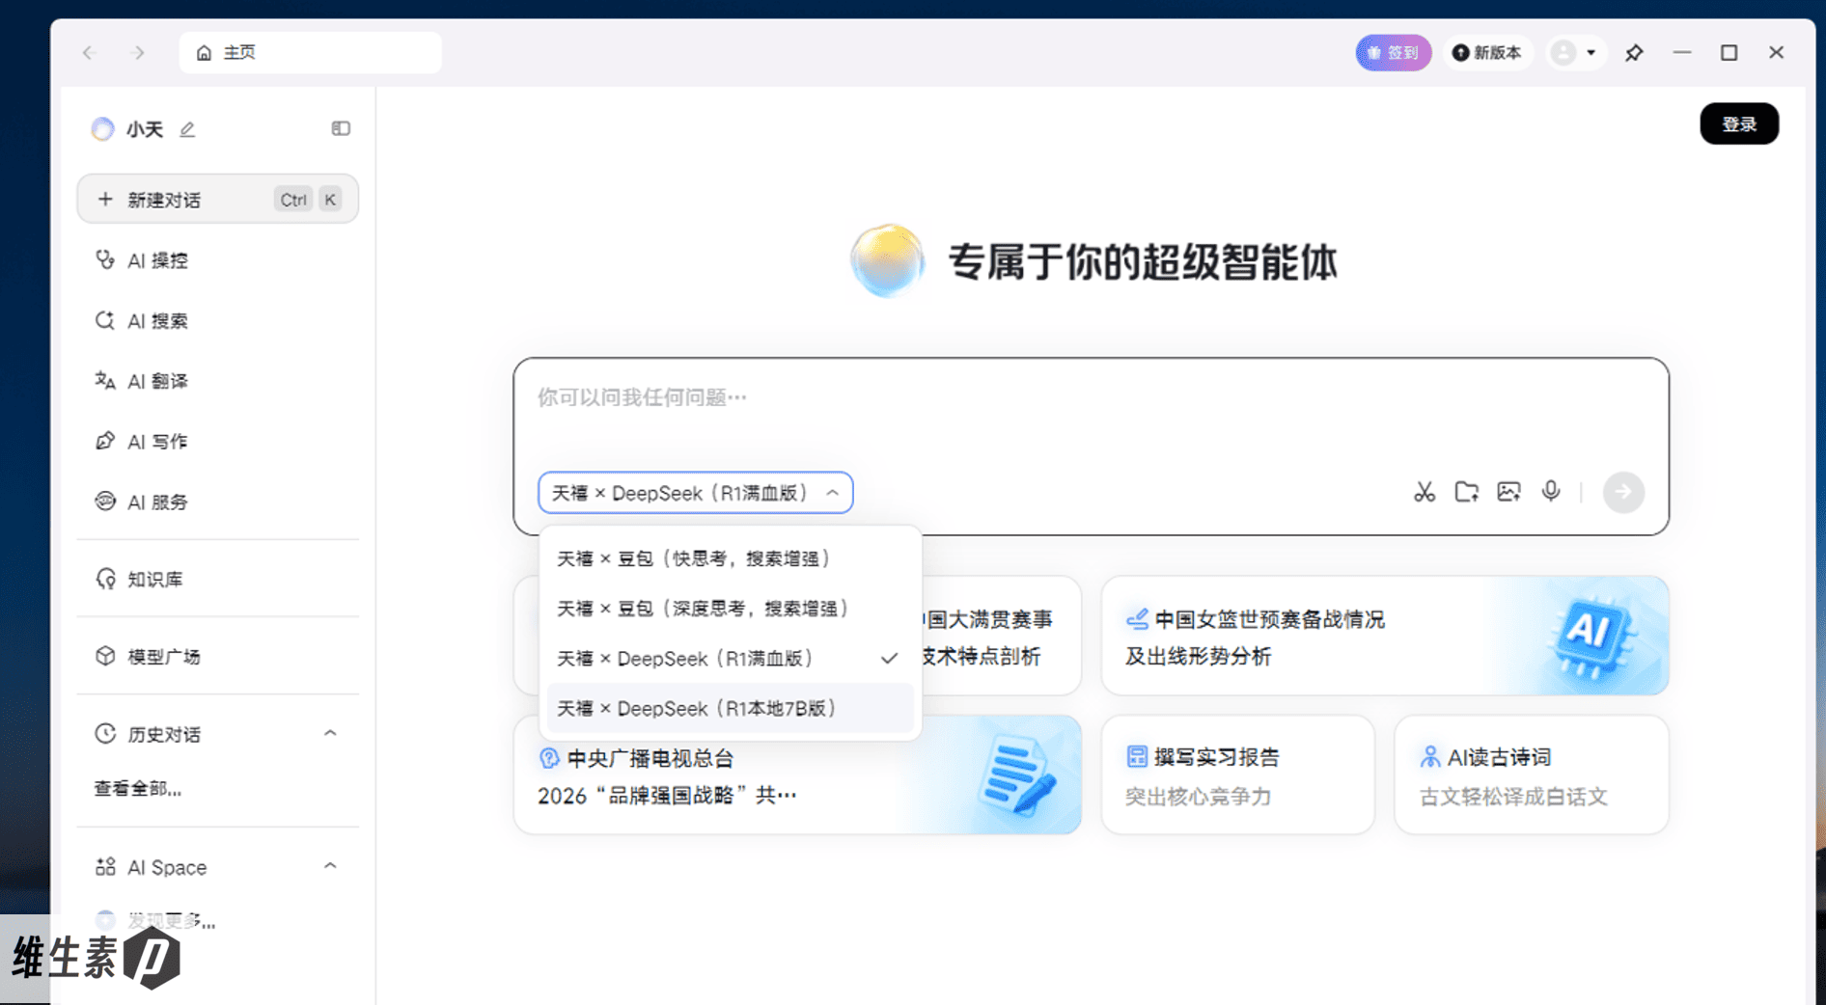
Task: Click the 登录 login button
Action: coord(1738,123)
